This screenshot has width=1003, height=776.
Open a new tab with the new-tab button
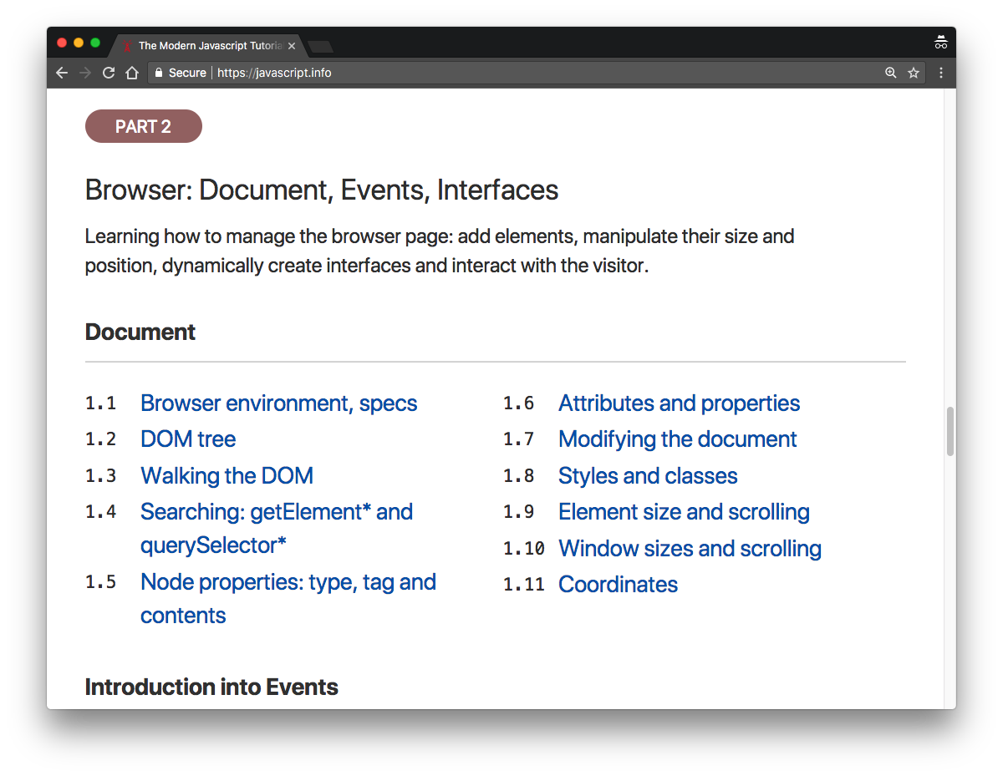tap(320, 47)
